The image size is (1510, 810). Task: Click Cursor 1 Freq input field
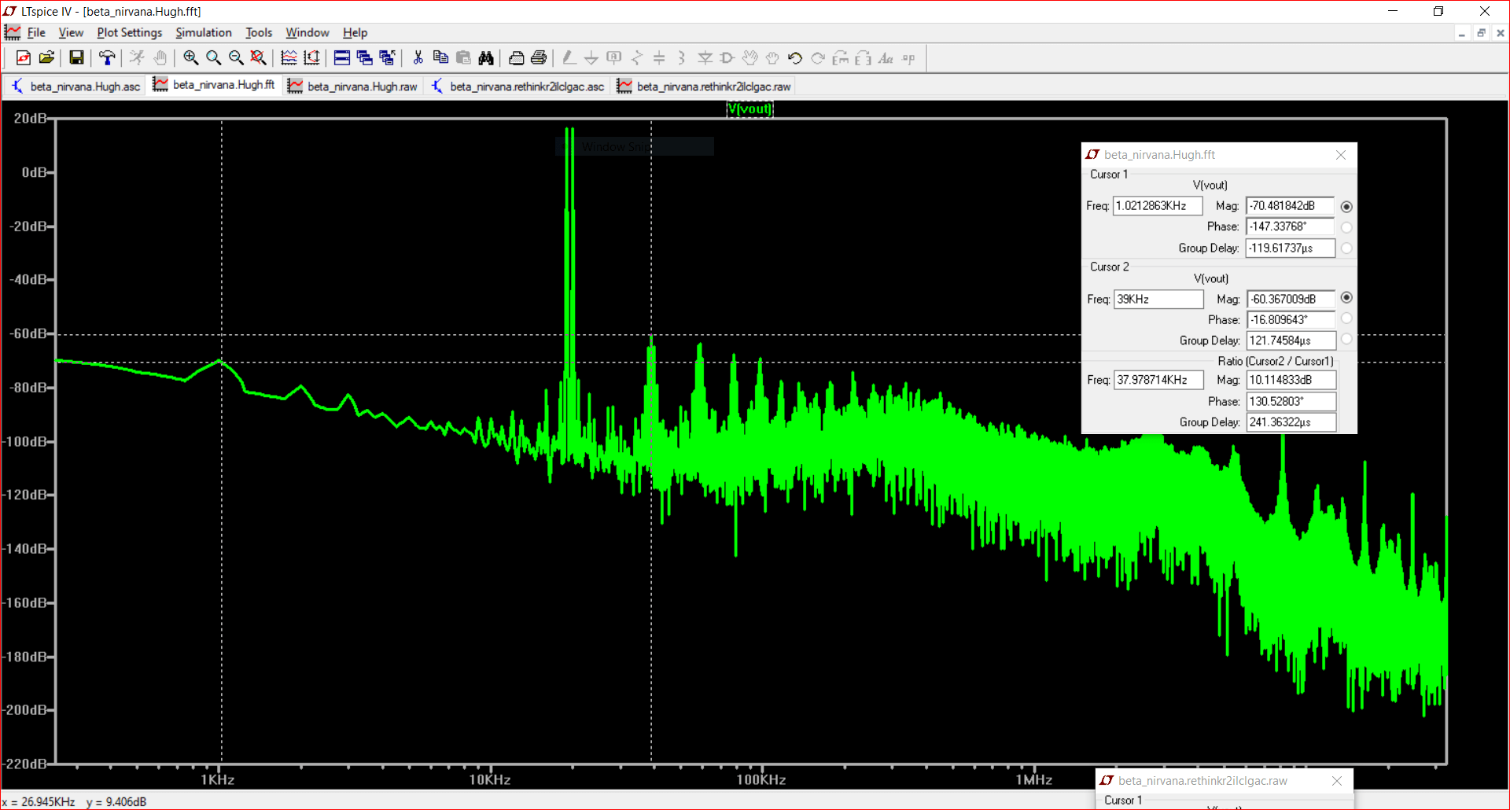pos(1158,206)
